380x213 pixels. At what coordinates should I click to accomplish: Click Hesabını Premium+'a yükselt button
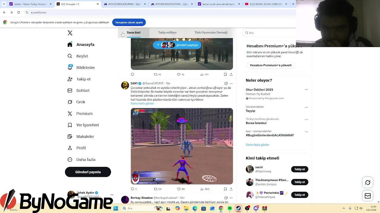pos(271,65)
